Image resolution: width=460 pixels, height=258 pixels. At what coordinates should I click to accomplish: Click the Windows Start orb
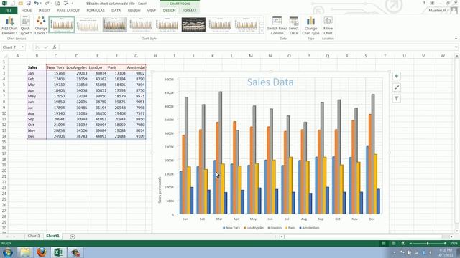[8, 252]
